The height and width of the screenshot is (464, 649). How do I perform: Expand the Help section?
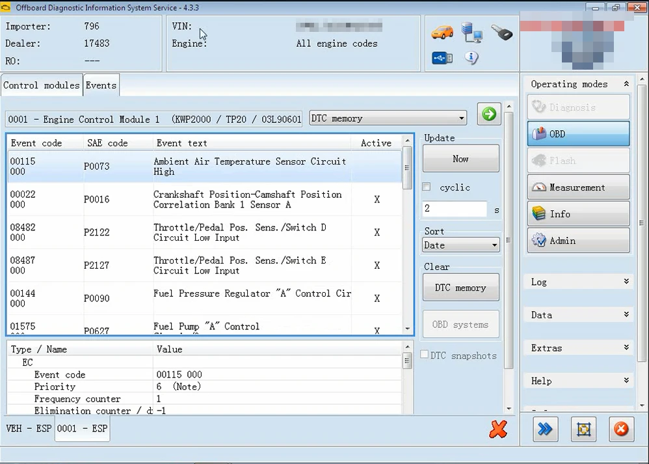578,381
